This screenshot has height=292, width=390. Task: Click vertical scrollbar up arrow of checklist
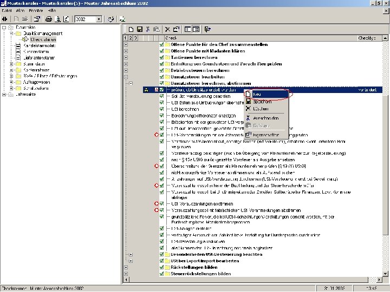385,38
